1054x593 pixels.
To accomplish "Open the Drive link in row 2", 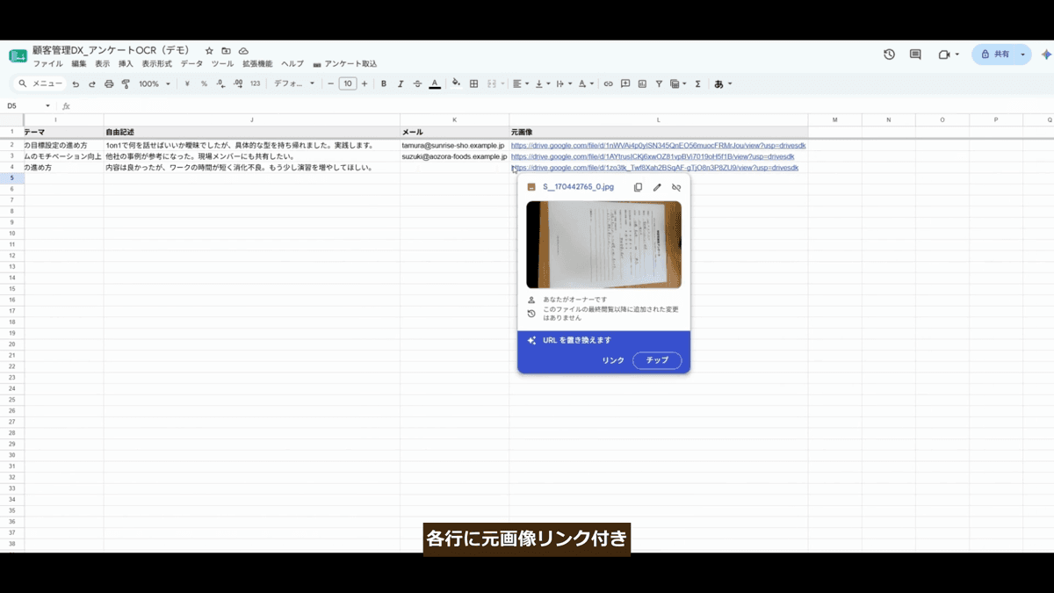I will click(x=658, y=145).
